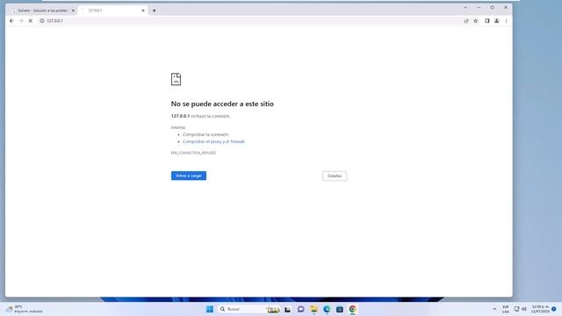Select the 127.0.0.1 tab

[x=113, y=11]
